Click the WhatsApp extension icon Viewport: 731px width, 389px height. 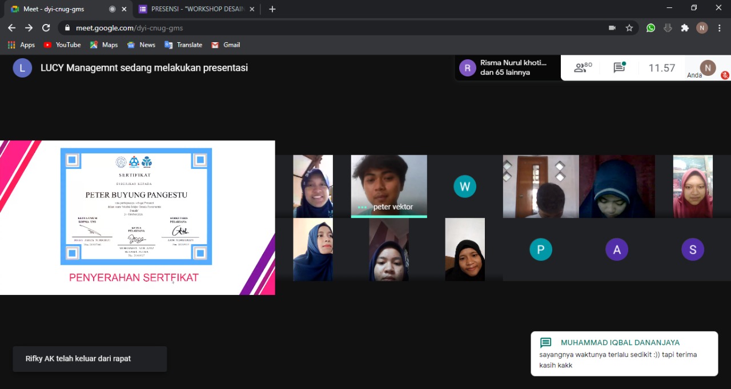(x=650, y=27)
